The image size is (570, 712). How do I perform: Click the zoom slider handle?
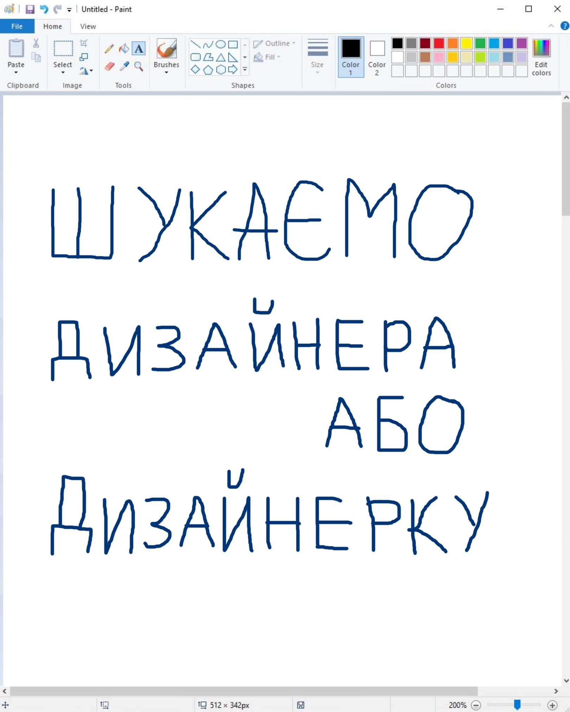coord(517,704)
